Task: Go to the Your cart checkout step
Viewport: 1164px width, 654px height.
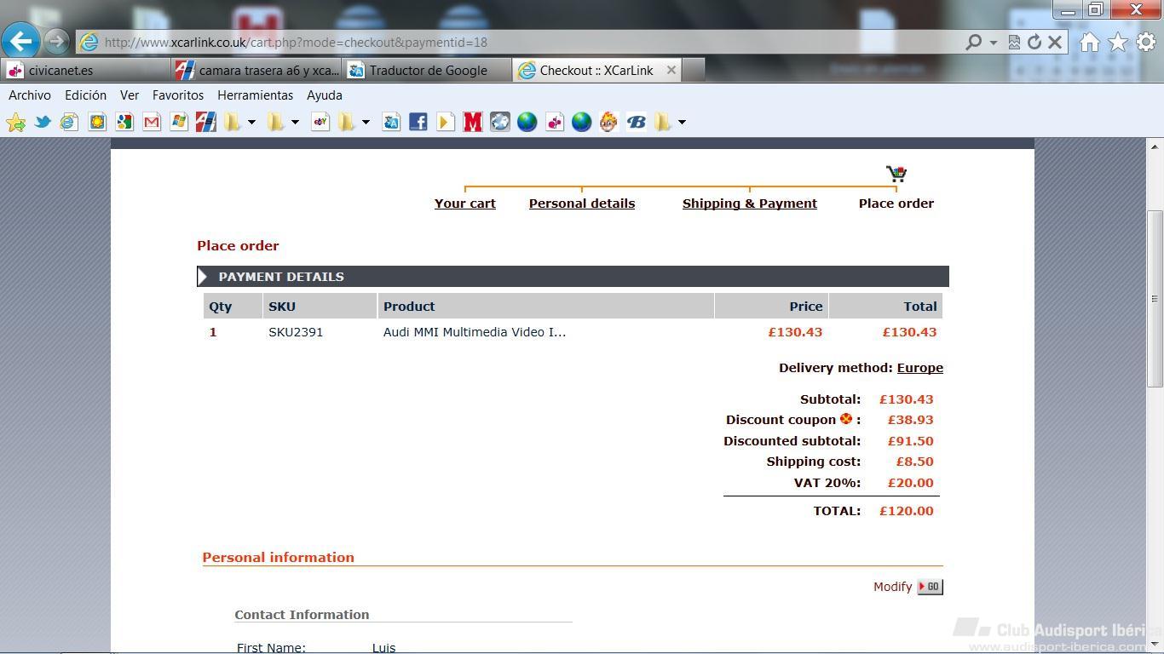Action: pos(465,204)
